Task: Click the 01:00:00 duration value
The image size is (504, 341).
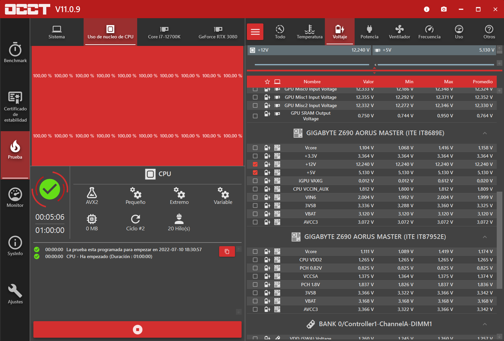Action: [x=50, y=230]
